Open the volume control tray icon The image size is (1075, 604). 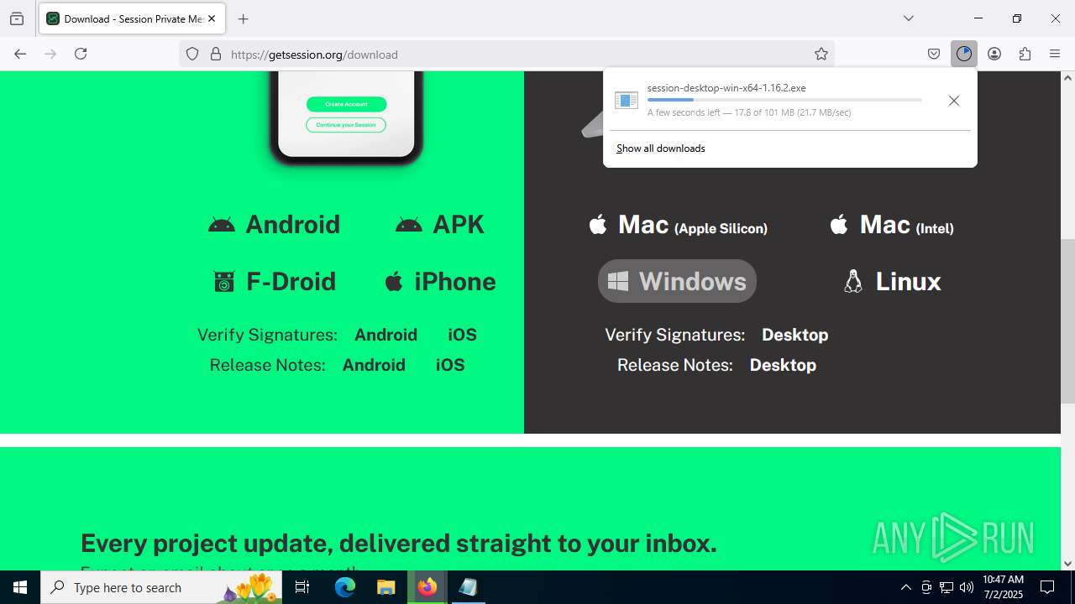pyautogui.click(x=967, y=587)
